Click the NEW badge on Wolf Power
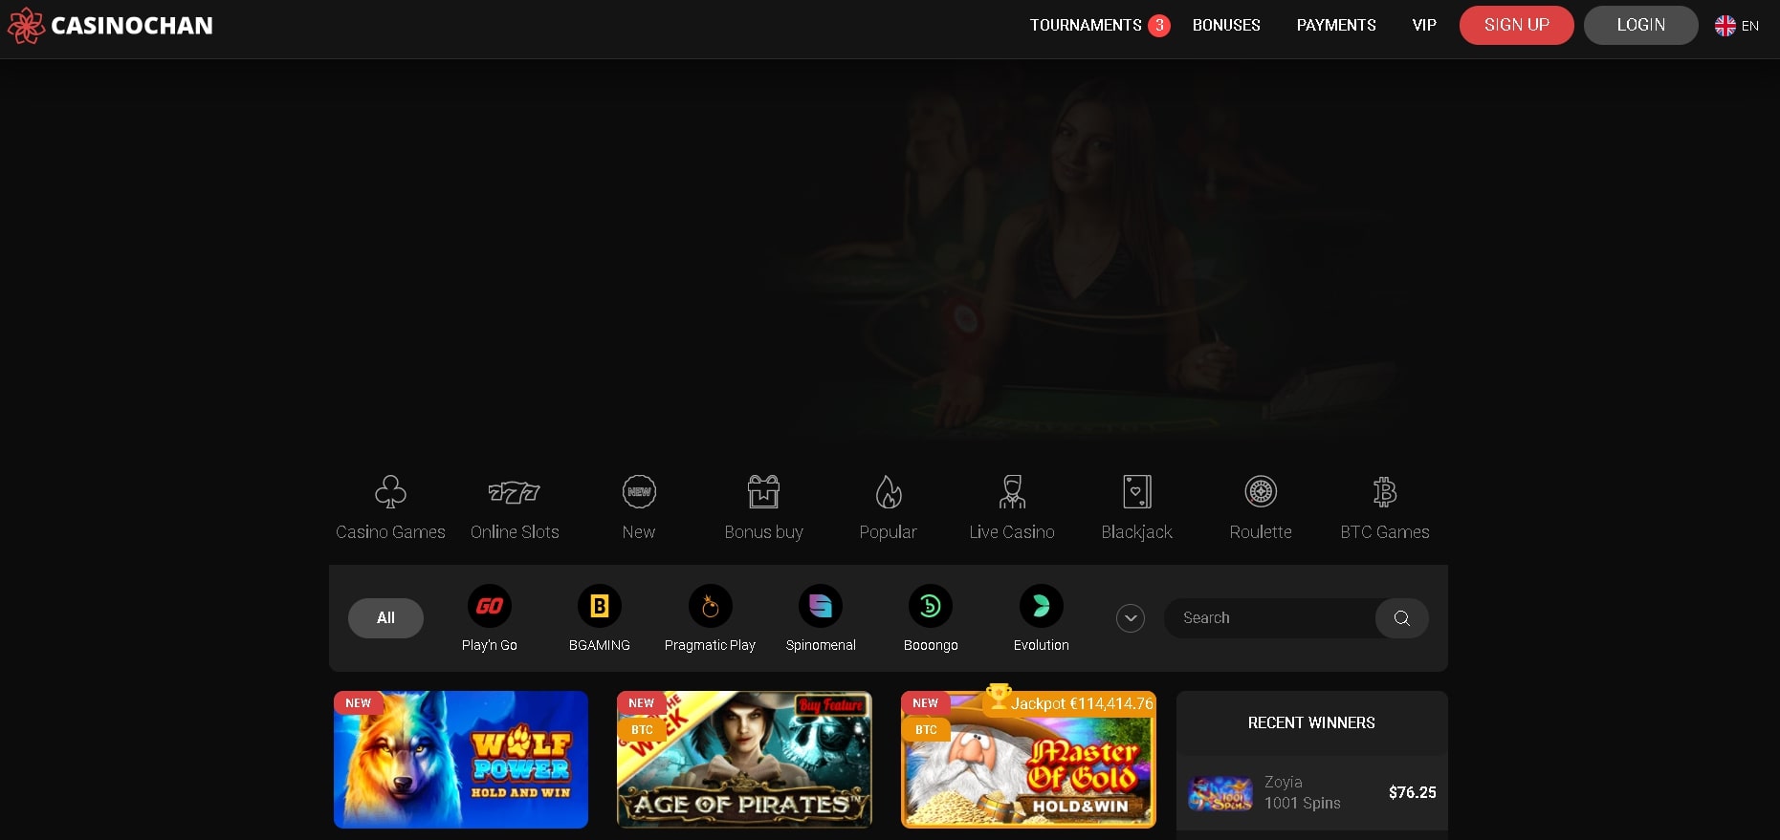This screenshot has height=840, width=1780. pyautogui.click(x=359, y=702)
